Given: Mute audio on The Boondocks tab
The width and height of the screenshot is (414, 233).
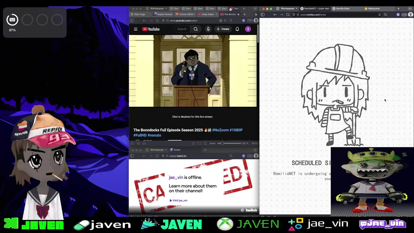Looking at the screenshot, I should pyautogui.click(x=238, y=14).
